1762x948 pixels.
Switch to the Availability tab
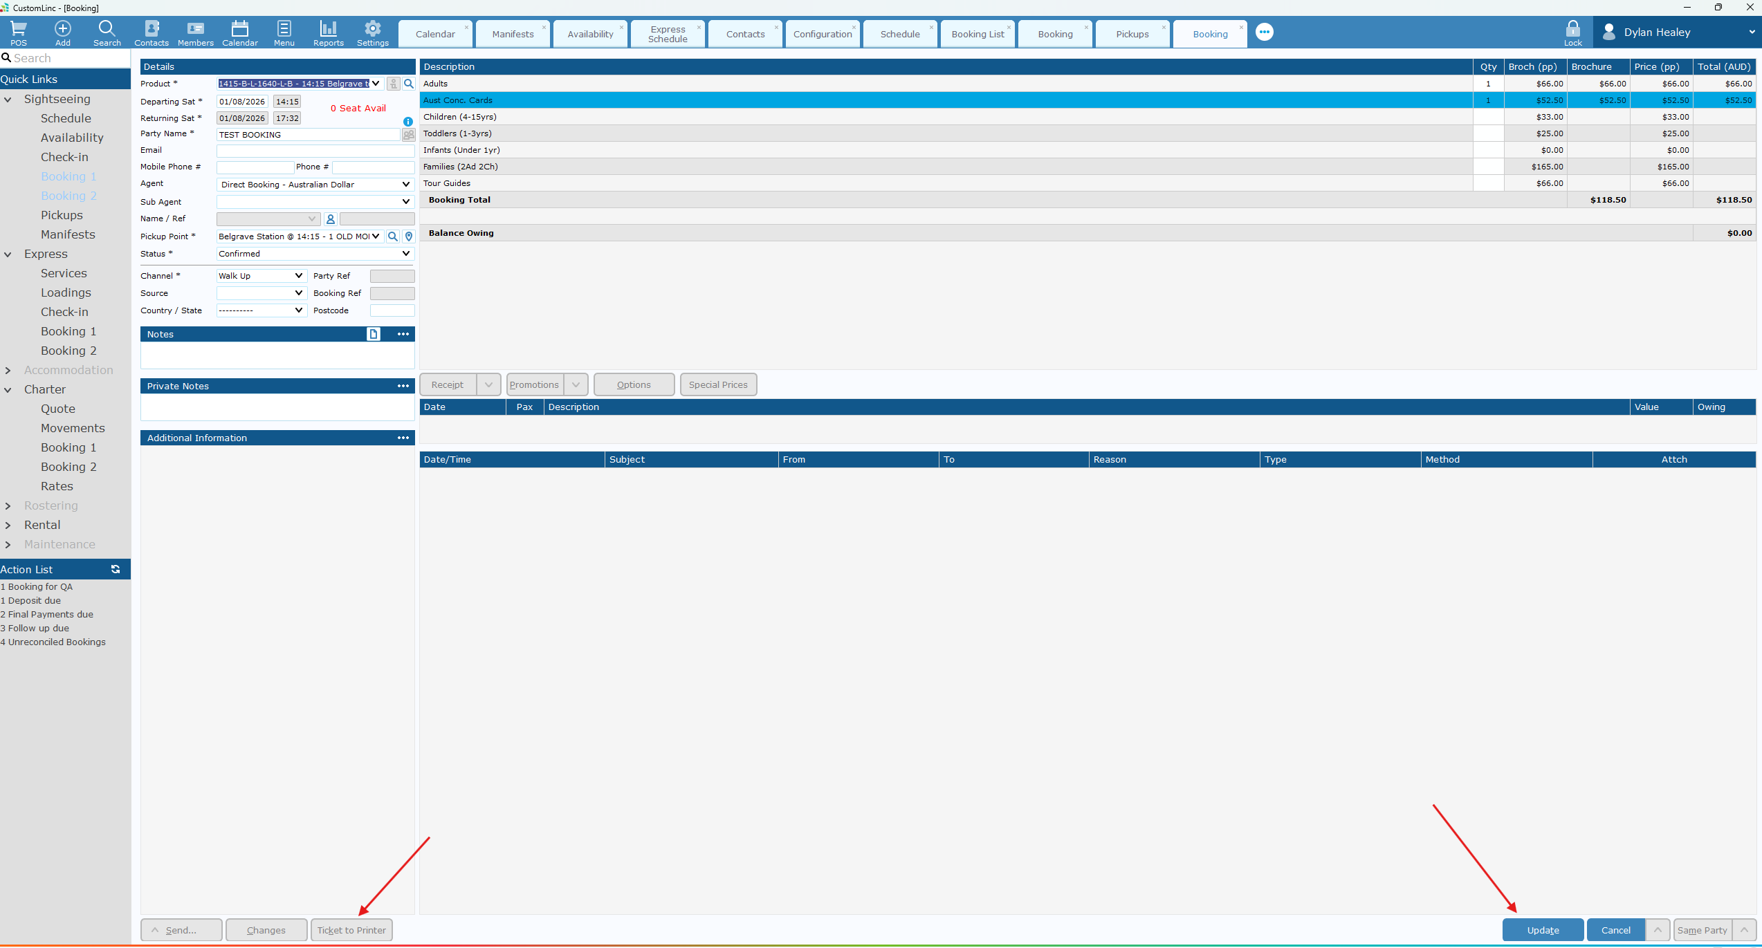[590, 34]
